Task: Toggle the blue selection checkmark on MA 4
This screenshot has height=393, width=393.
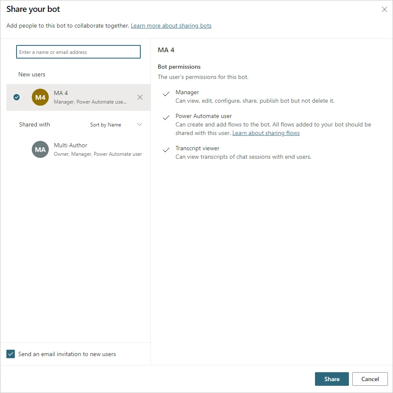Action: click(x=16, y=97)
